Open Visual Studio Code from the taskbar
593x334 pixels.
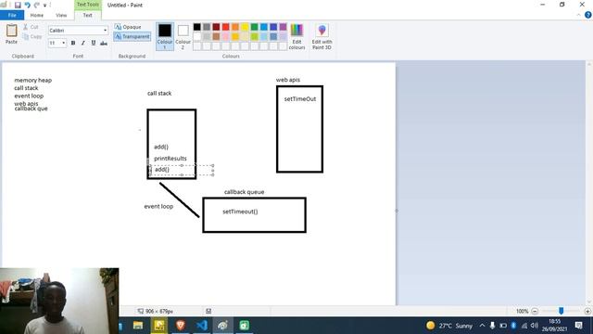[x=202, y=326]
